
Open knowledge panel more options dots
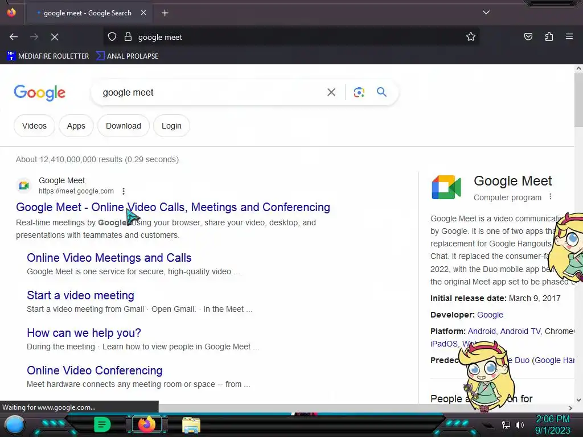coord(551,197)
